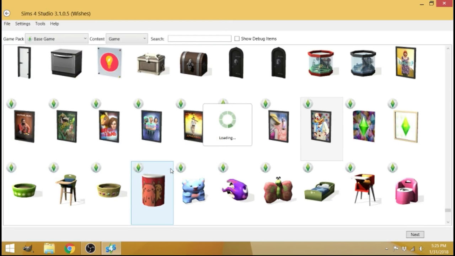The width and height of the screenshot is (455, 256).
Task: Click the scrollbar up arrow
Action: coord(448,49)
